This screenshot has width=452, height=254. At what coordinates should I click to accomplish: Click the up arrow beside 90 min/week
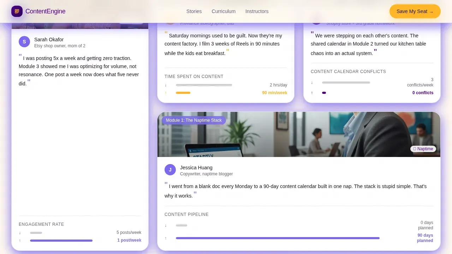pos(166,93)
